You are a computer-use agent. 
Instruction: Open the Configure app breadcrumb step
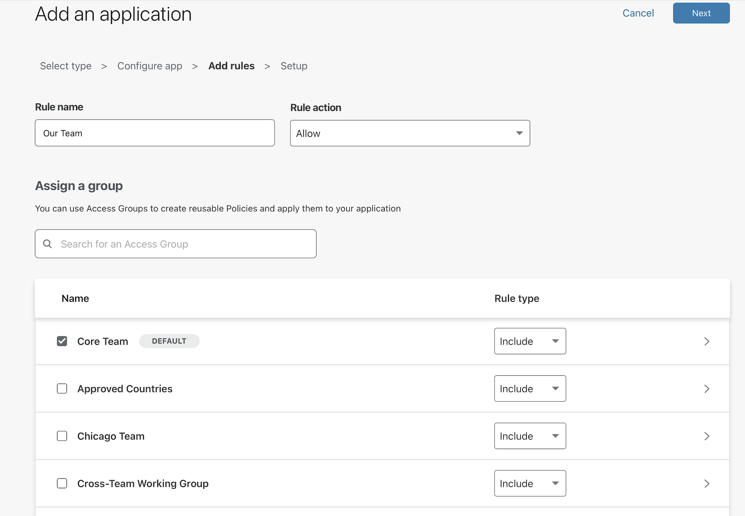(x=150, y=66)
